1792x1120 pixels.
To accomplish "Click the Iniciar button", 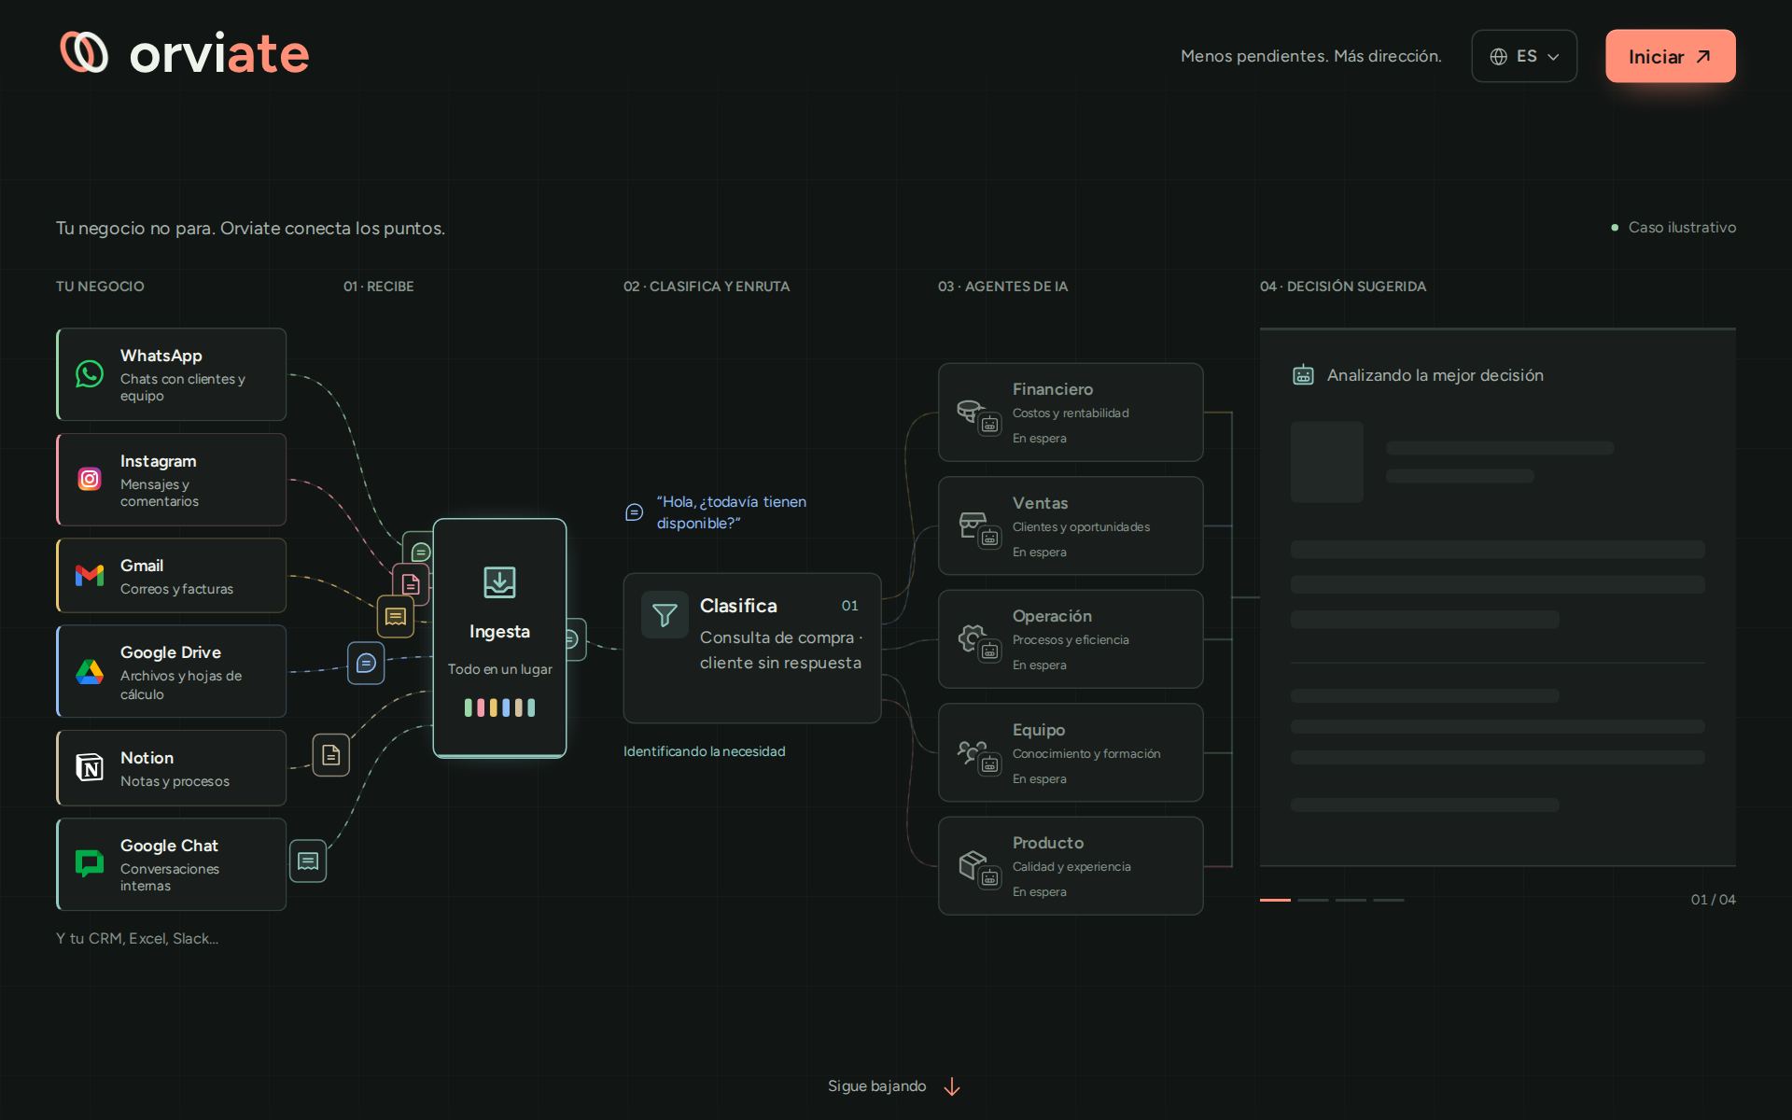I will (x=1670, y=56).
